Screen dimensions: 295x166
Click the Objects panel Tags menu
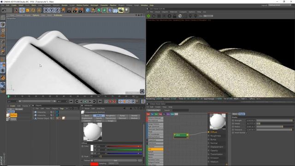62,109
